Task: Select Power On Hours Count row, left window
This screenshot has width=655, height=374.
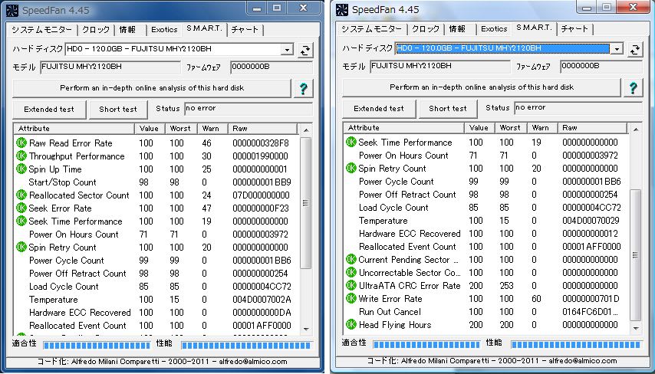Action: click(x=157, y=234)
